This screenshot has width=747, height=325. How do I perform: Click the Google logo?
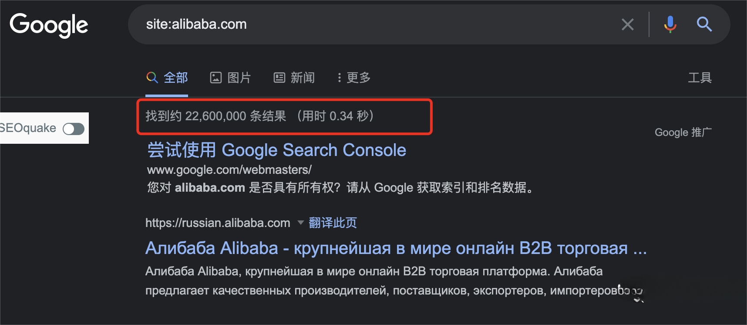tap(49, 25)
